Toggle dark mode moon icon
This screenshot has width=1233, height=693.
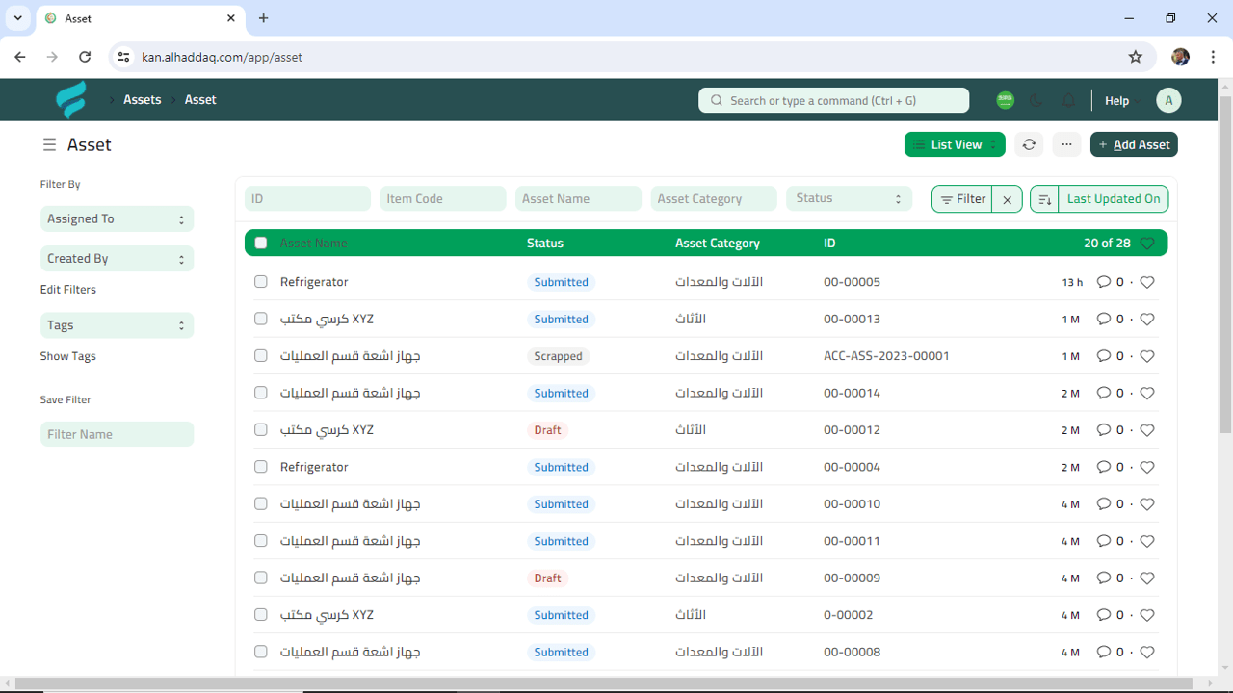(x=1036, y=100)
